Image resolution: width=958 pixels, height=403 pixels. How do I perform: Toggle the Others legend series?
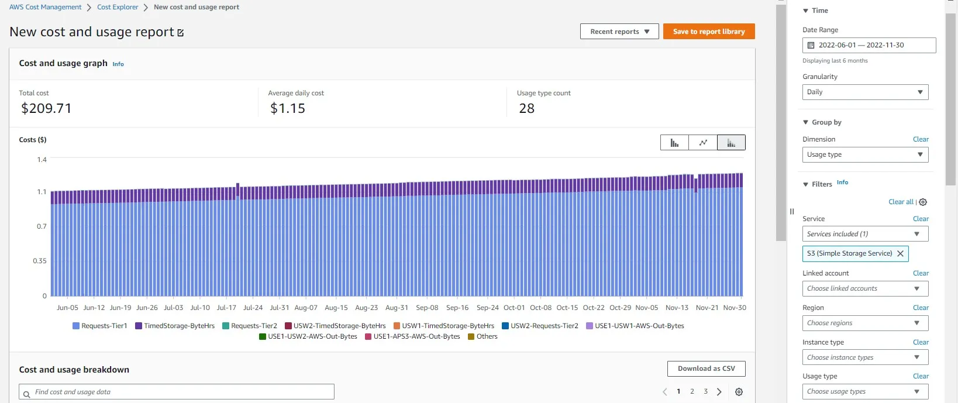click(x=483, y=336)
